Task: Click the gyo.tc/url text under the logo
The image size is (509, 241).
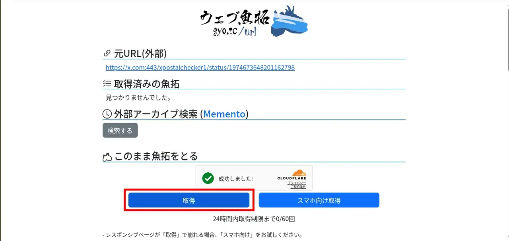Action: tap(234, 31)
